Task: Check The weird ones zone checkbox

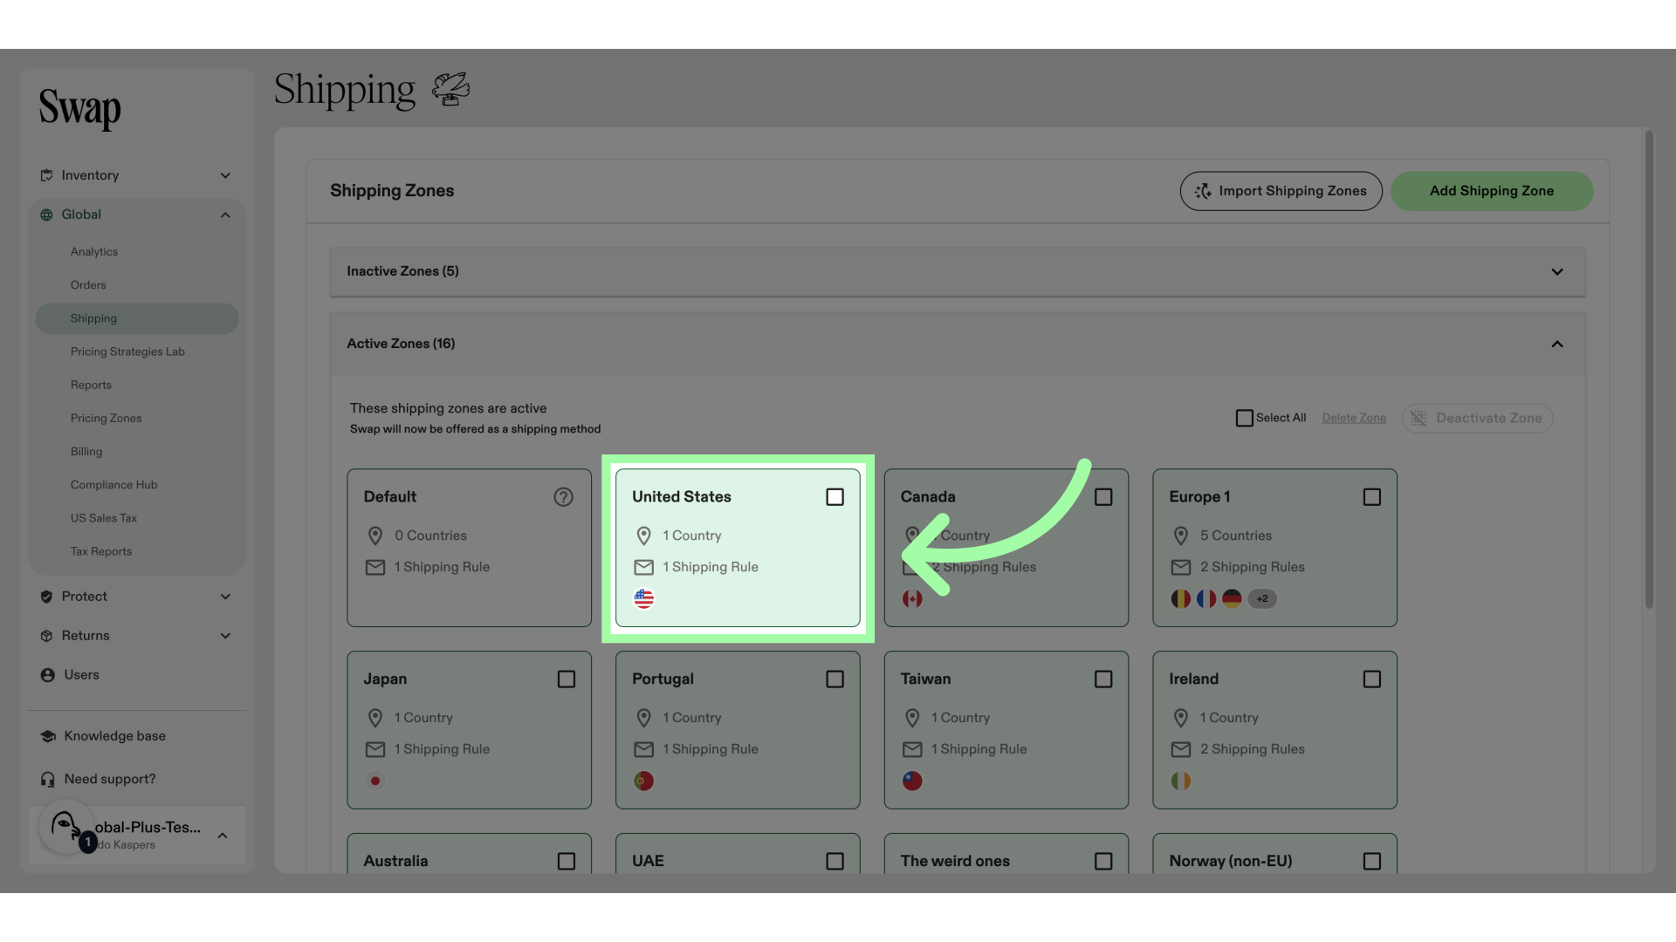Action: (1103, 862)
